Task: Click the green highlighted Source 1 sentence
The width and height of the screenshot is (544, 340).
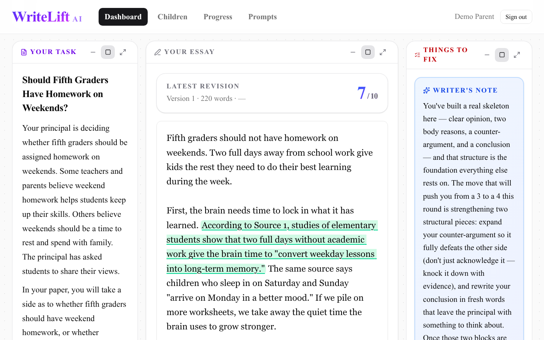Action: coord(272,247)
